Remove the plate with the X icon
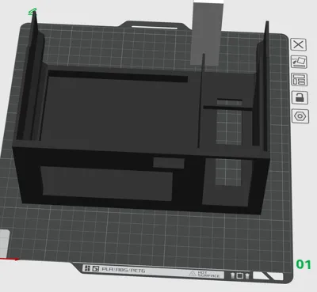Viewport: 317px width, 292px height. 299,44
